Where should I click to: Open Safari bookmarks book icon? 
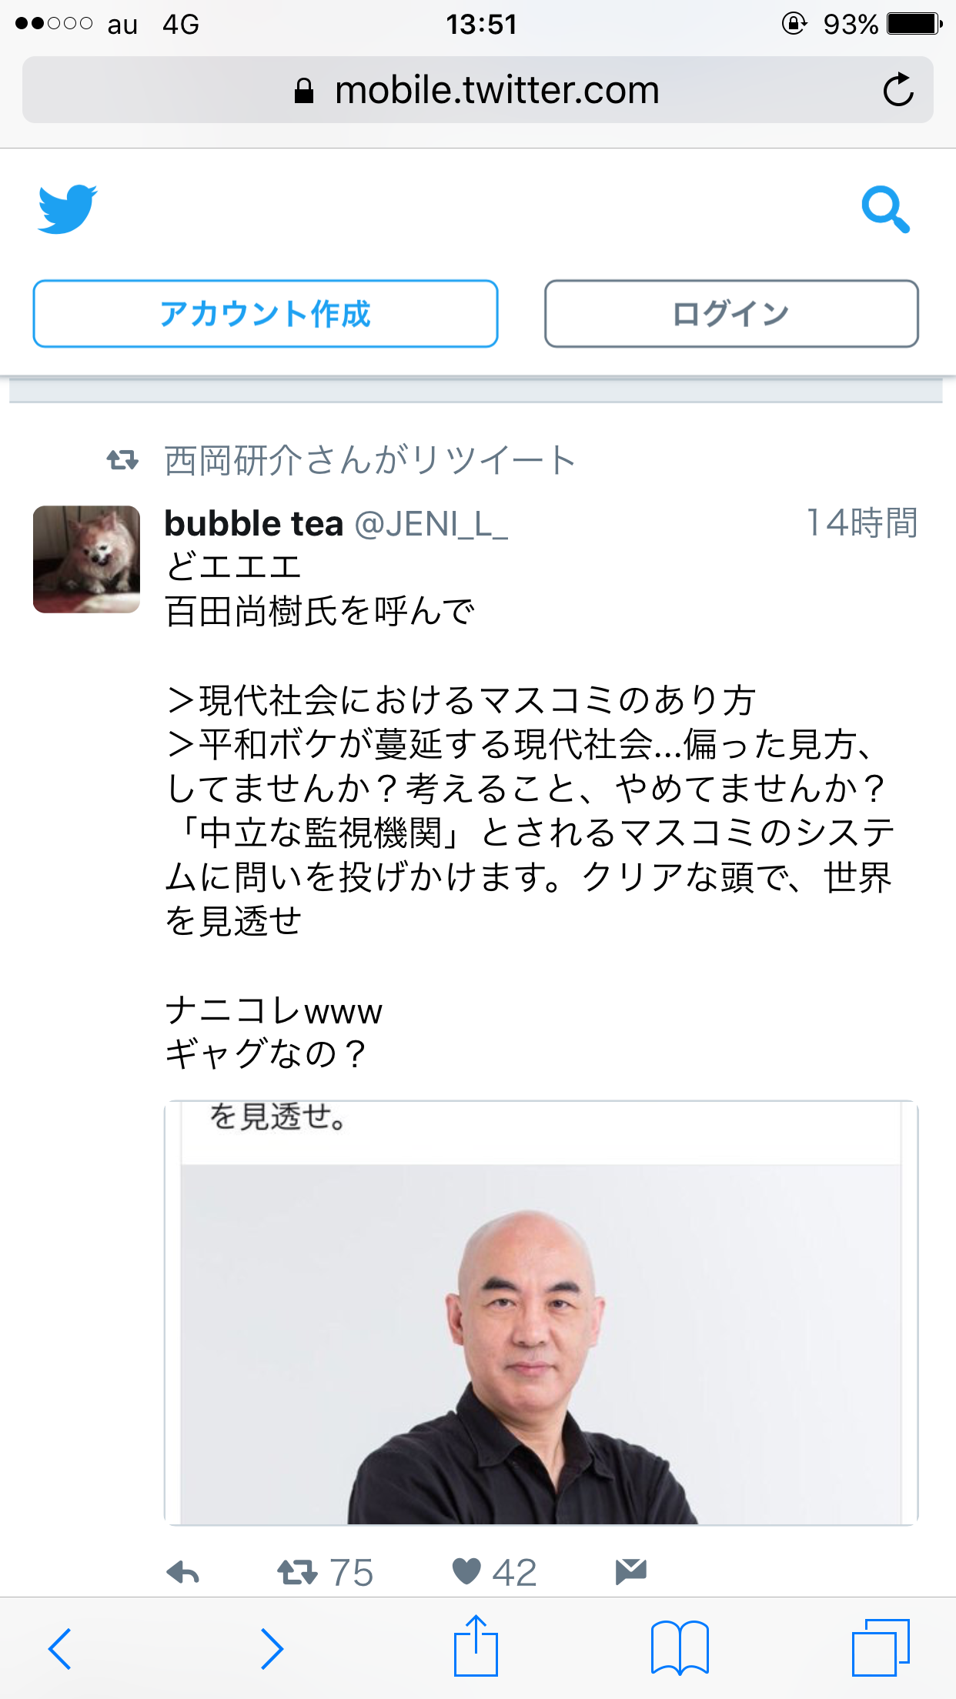pyautogui.click(x=680, y=1647)
